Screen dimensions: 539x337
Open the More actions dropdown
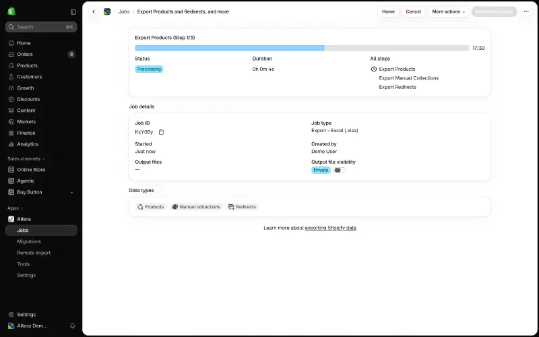tap(448, 11)
